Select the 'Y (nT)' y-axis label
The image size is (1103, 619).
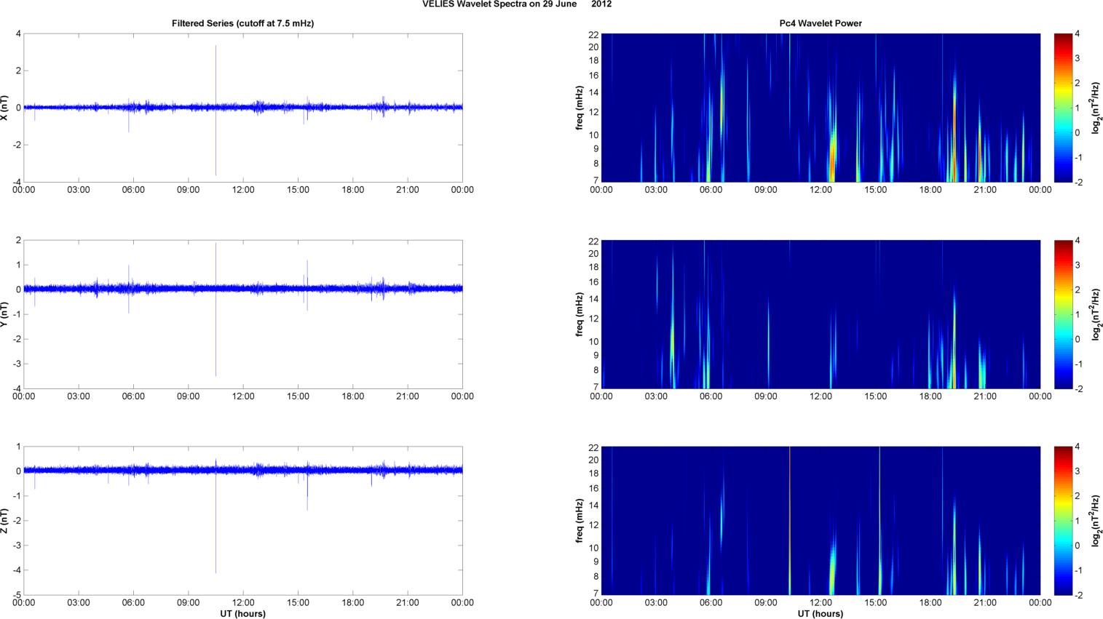click(6, 314)
